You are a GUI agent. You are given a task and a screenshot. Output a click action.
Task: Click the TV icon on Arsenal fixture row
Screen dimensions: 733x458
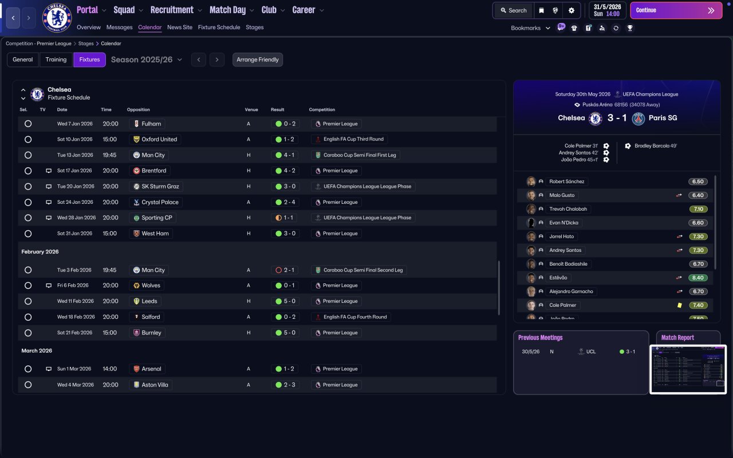tap(49, 369)
